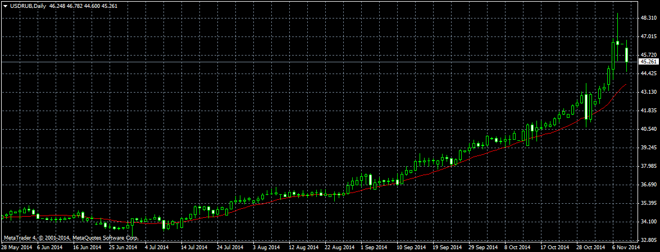660x252 pixels.
Task: Click the 6 Nov 2014 date label
Action: (625, 247)
